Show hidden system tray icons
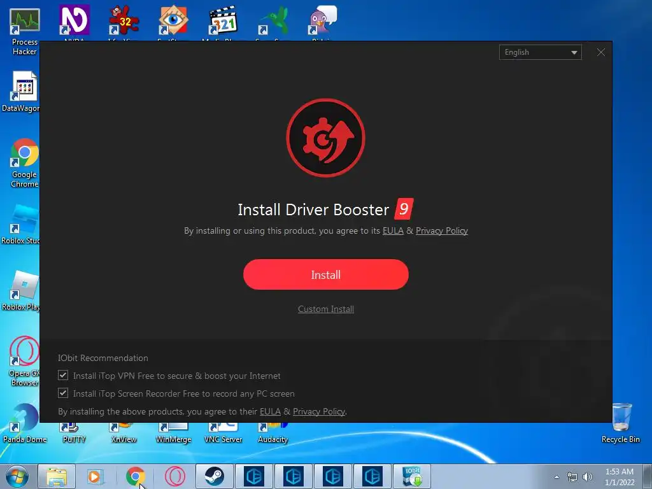652x489 pixels. 556,477
